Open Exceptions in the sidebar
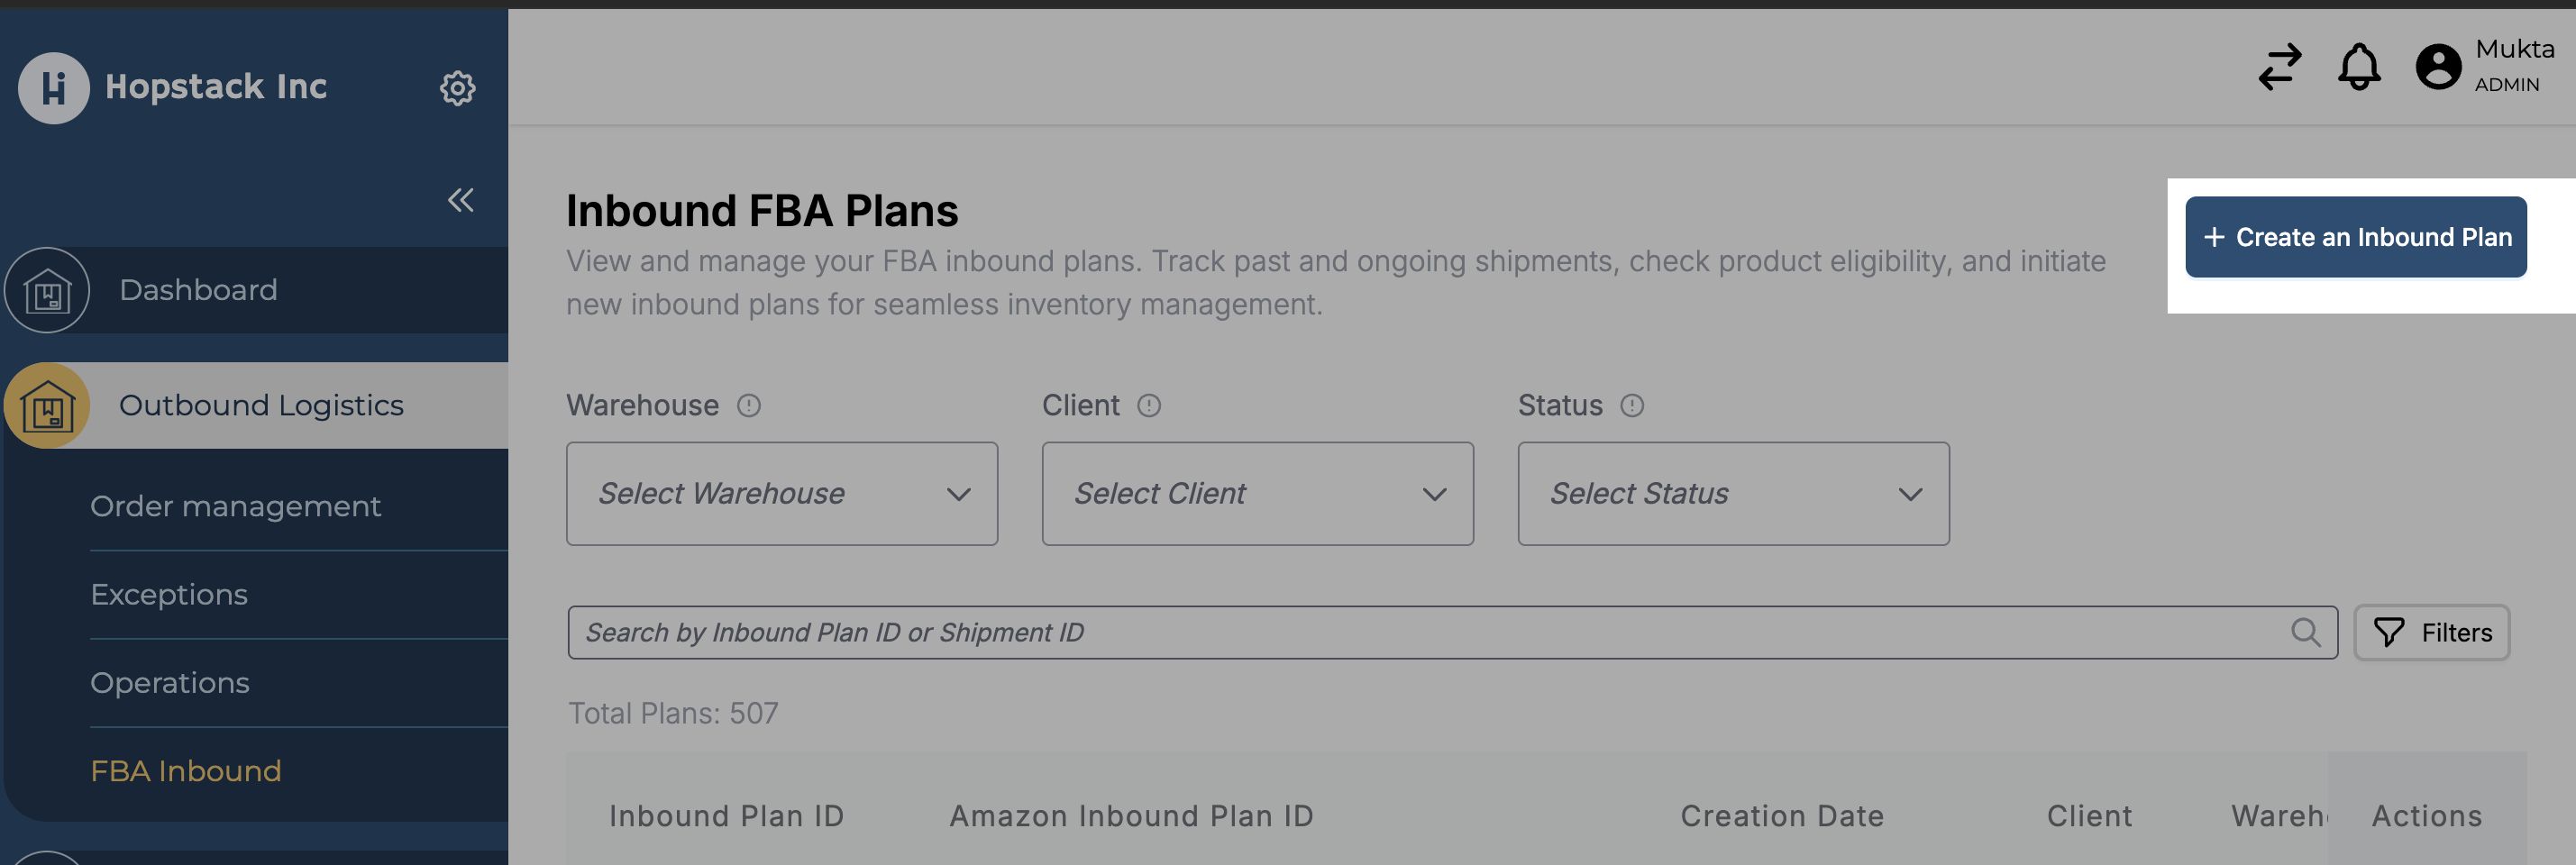Viewport: 2576px width, 865px height. click(x=169, y=594)
